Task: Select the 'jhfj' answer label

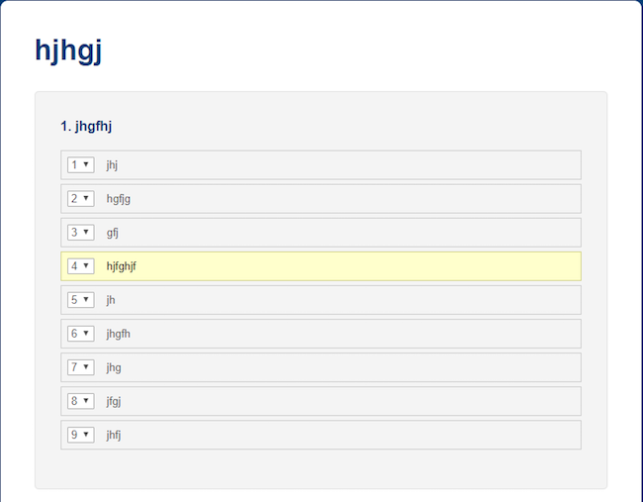Action: (x=114, y=435)
